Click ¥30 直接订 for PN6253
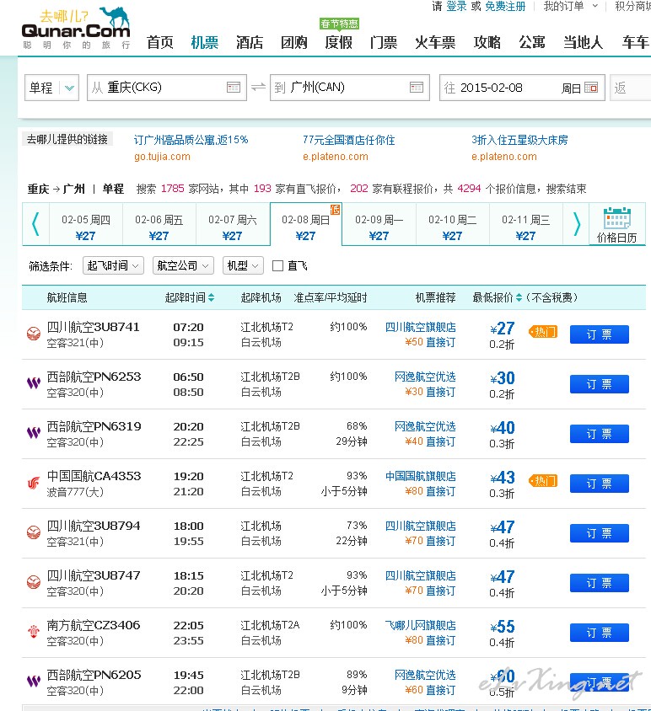This screenshot has width=651, height=711. pyautogui.click(x=430, y=392)
